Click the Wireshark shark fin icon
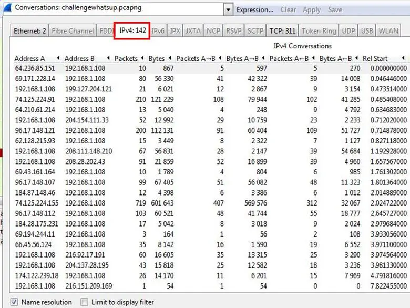Screen dimensions: 410x308 coord(6,8)
